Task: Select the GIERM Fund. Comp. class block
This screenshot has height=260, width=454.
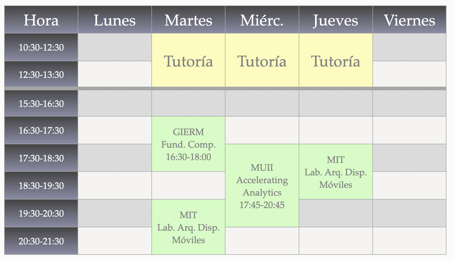Action: (x=188, y=144)
